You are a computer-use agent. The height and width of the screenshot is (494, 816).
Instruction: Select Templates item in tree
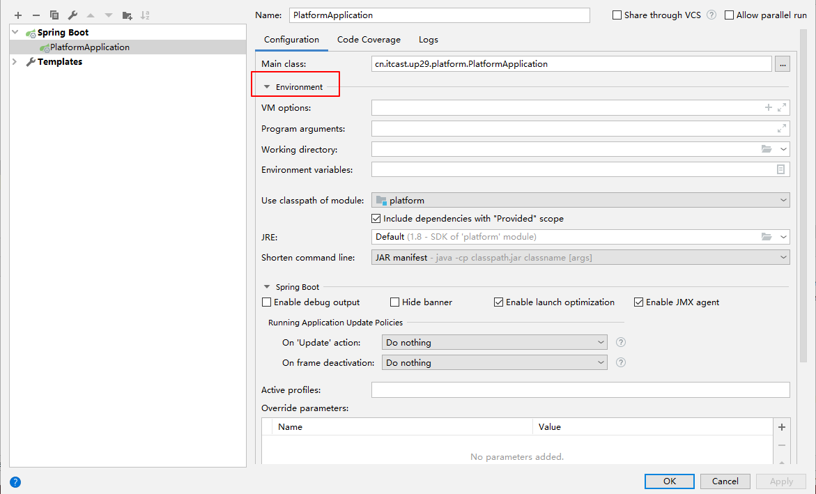[x=59, y=61]
